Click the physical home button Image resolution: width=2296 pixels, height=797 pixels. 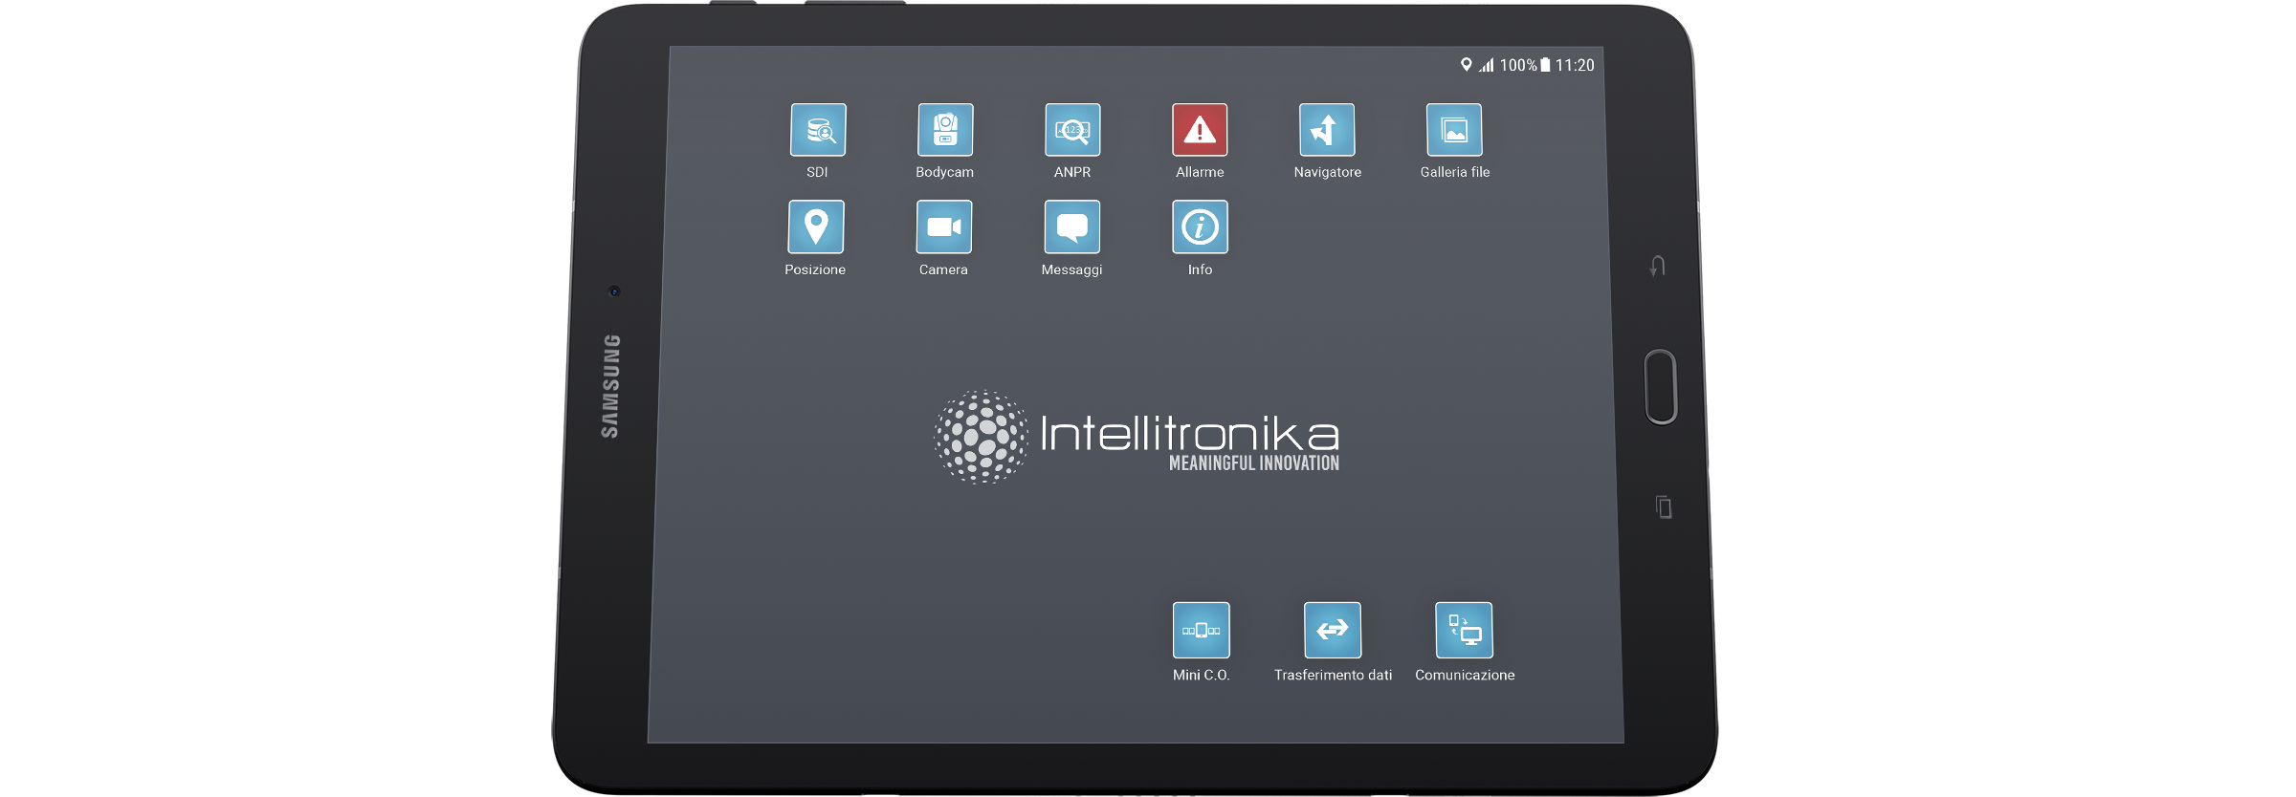click(1662, 387)
